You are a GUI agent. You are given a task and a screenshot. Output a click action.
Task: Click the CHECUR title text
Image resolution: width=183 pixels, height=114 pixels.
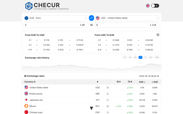[47, 5]
